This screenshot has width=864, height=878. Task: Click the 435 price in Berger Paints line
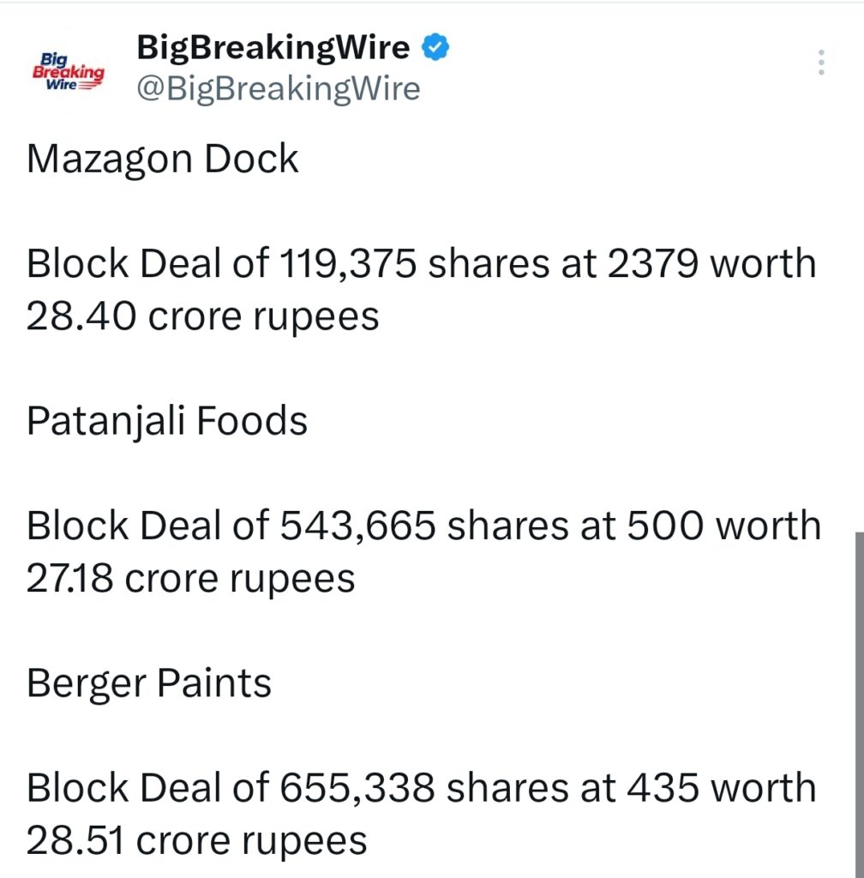click(x=657, y=787)
